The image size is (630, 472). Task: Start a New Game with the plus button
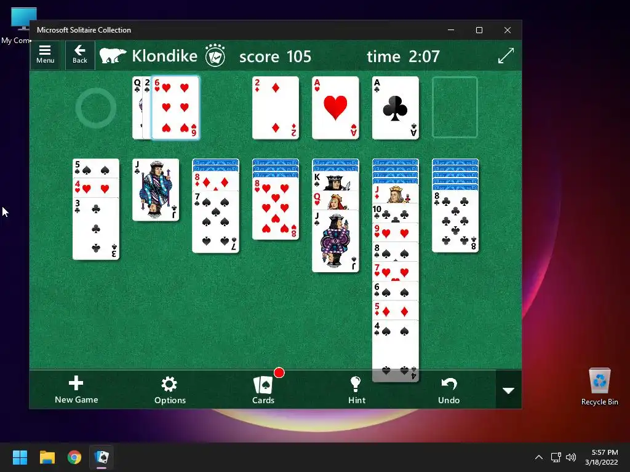[x=76, y=389]
